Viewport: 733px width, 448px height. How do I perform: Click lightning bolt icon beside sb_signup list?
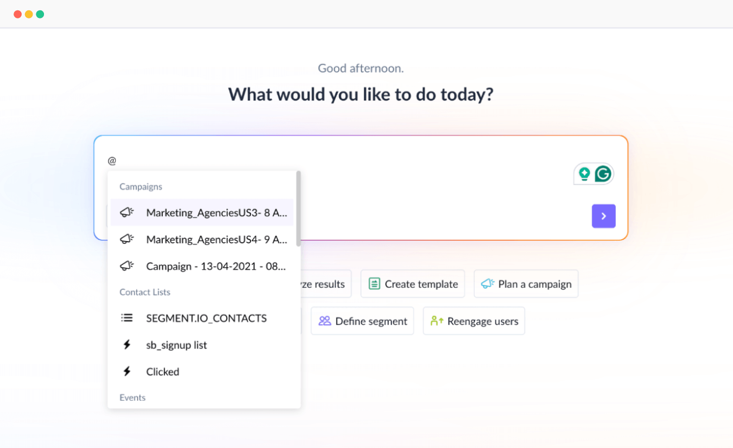(x=127, y=345)
